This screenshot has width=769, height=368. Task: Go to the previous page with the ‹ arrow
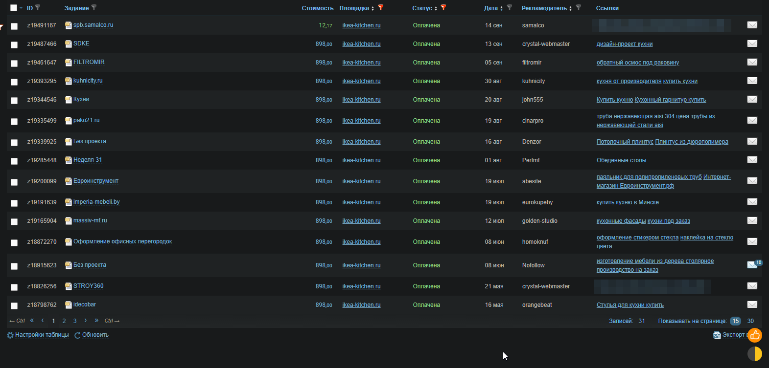(43, 321)
